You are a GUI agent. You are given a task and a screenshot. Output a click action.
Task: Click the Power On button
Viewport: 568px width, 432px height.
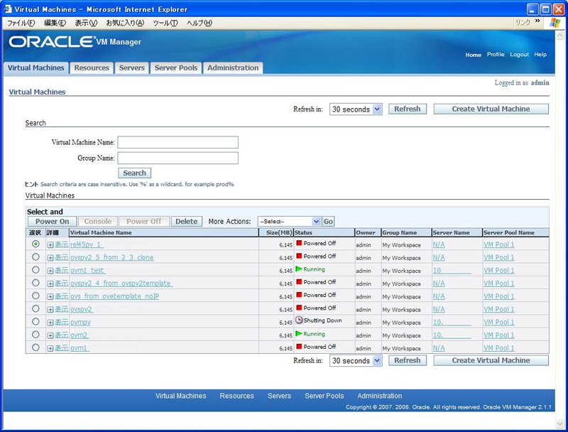[52, 222]
